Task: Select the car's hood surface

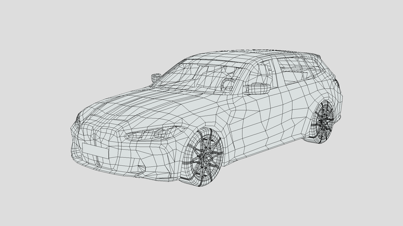Action: pyautogui.click(x=140, y=107)
